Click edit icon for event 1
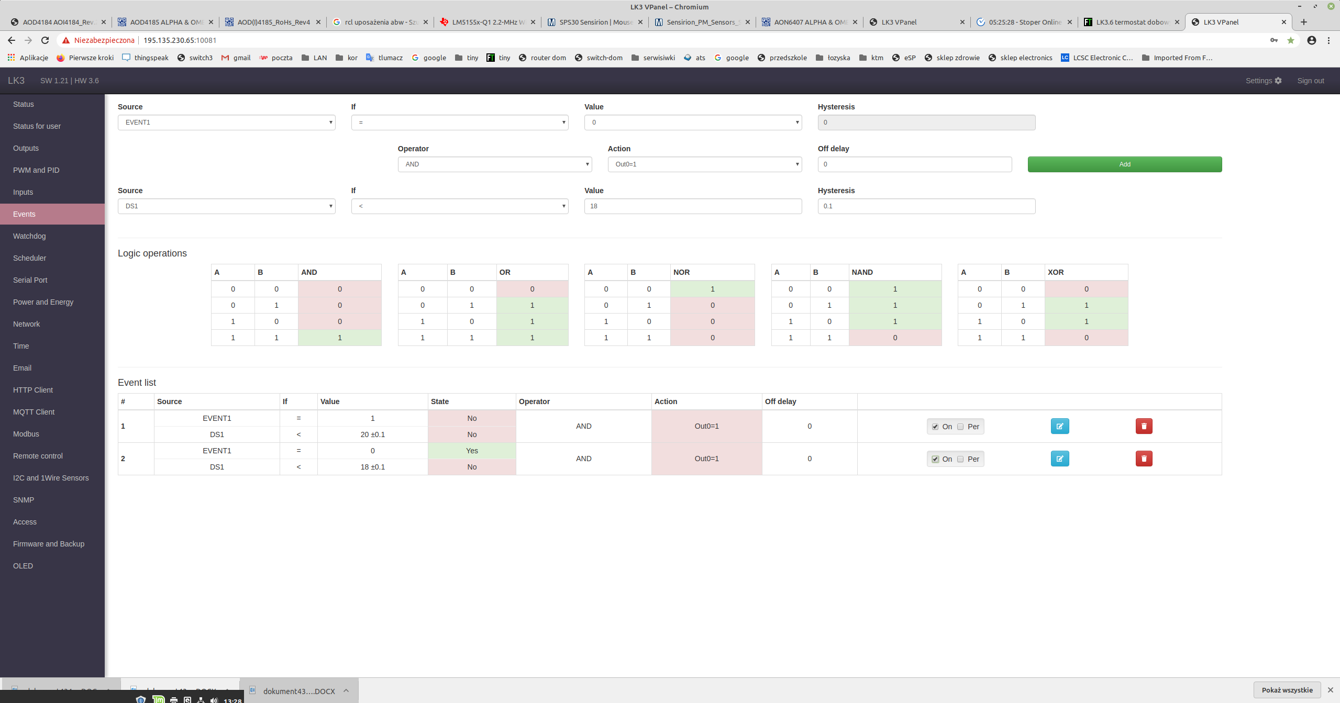 [1059, 426]
